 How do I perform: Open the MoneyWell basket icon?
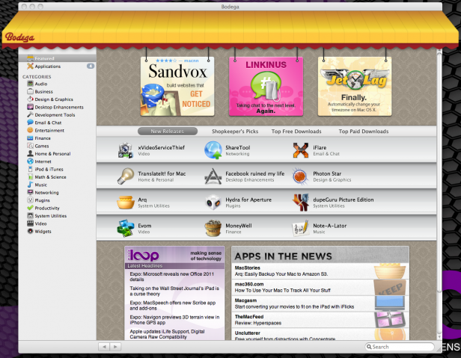[x=213, y=228]
